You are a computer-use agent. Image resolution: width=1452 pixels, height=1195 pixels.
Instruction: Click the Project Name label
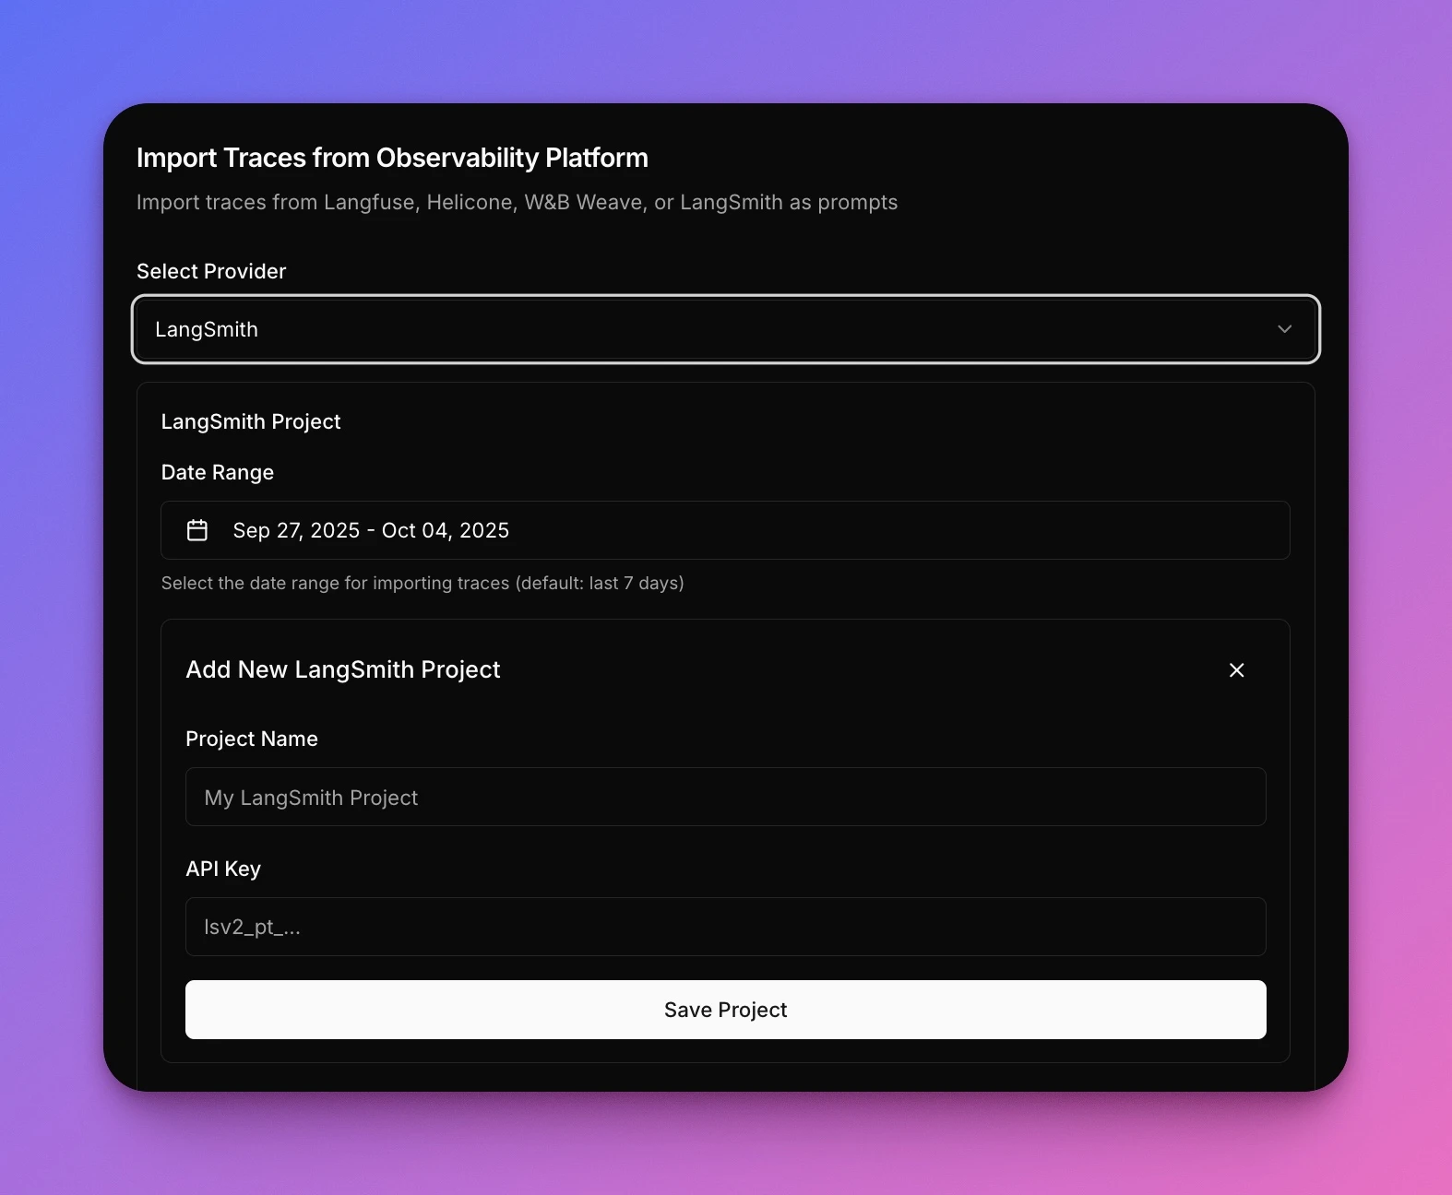252,739
